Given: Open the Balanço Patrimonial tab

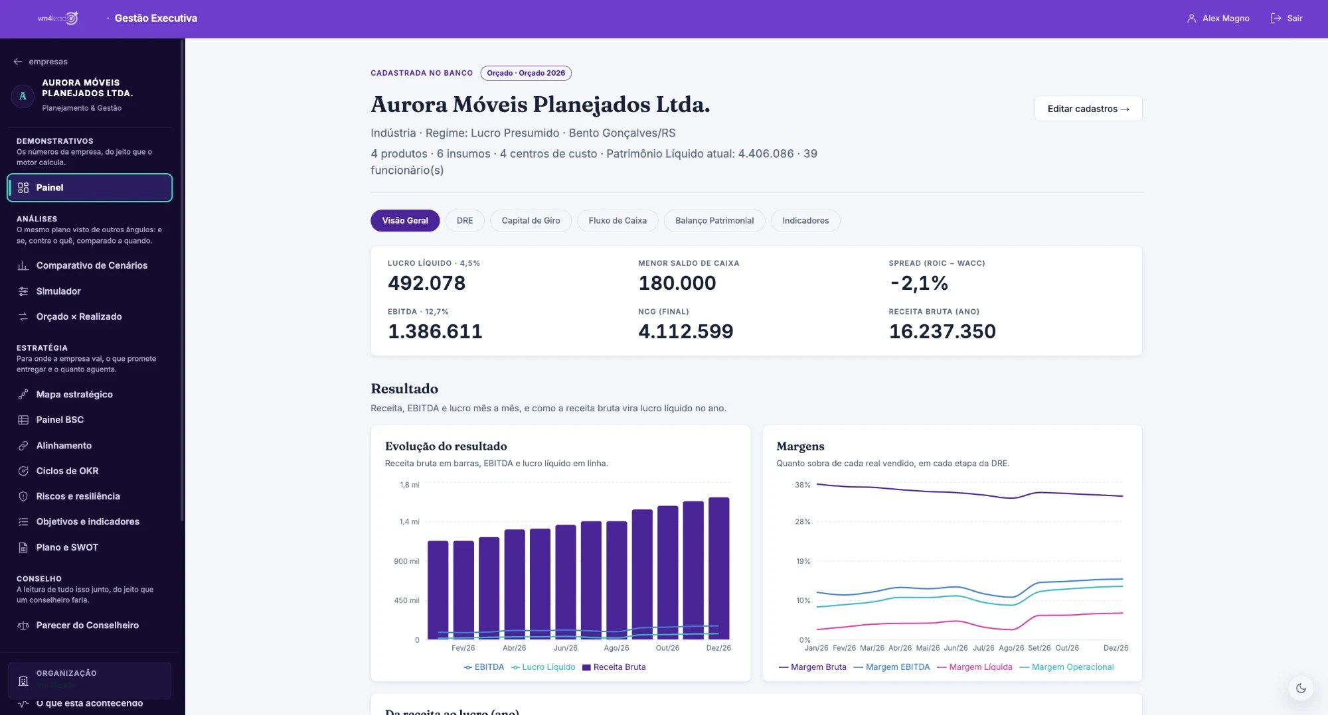Looking at the screenshot, I should pos(714,221).
